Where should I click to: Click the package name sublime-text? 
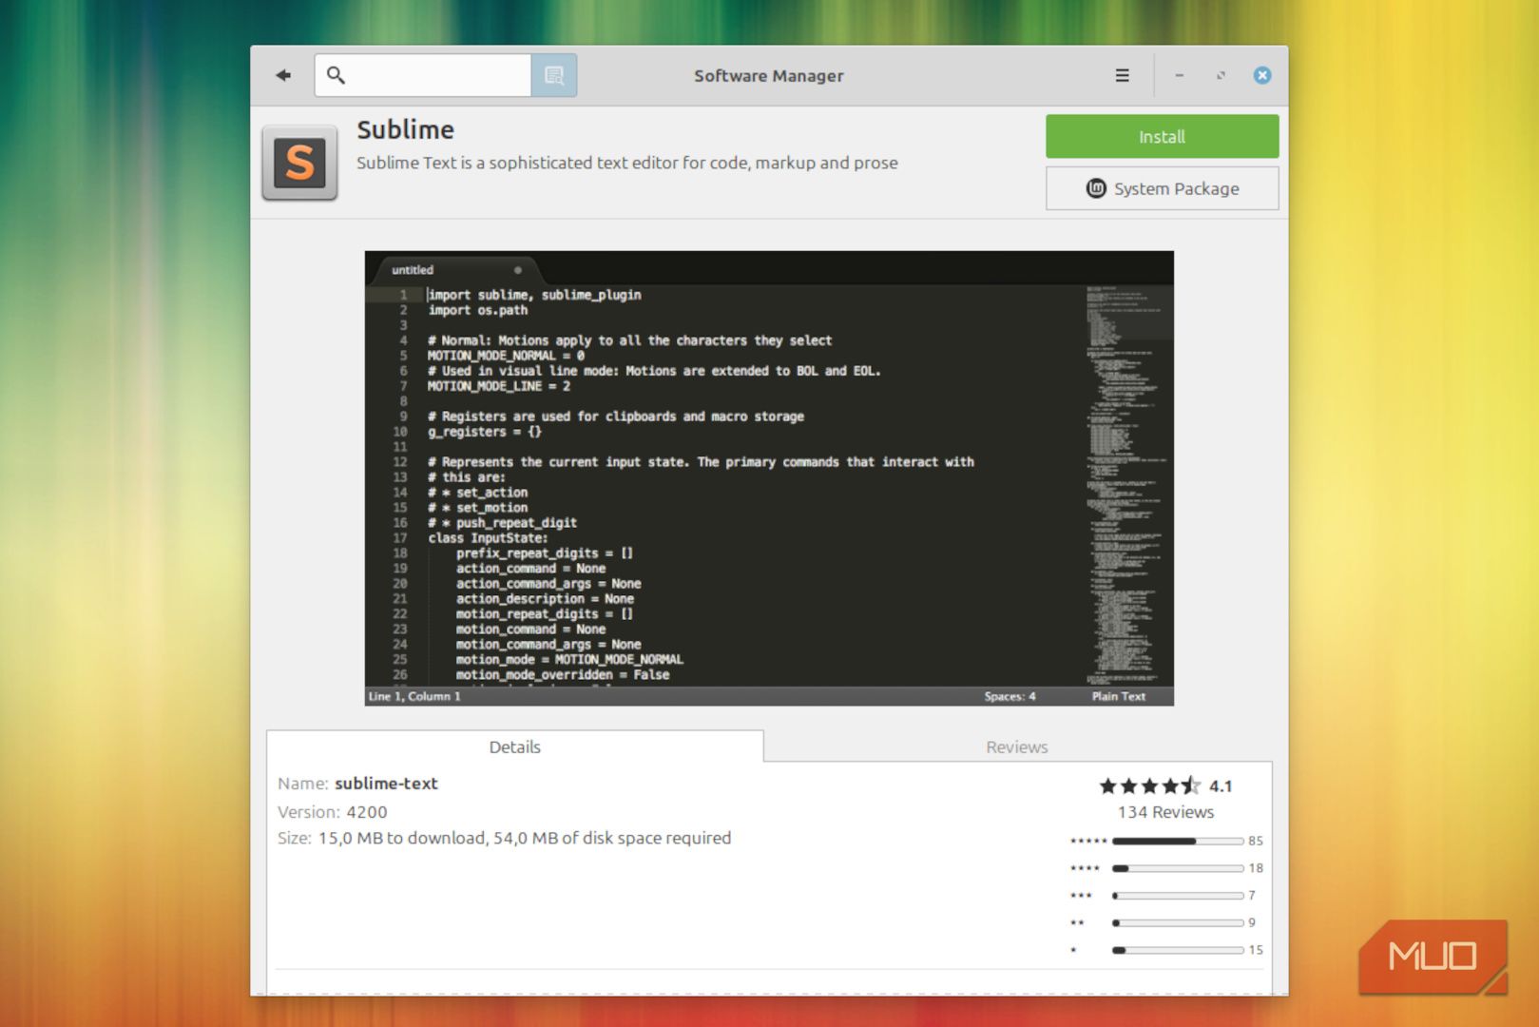386,784
